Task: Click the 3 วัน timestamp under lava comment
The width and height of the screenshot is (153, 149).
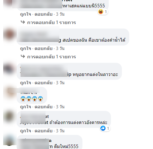Action: [x=60, y=83]
